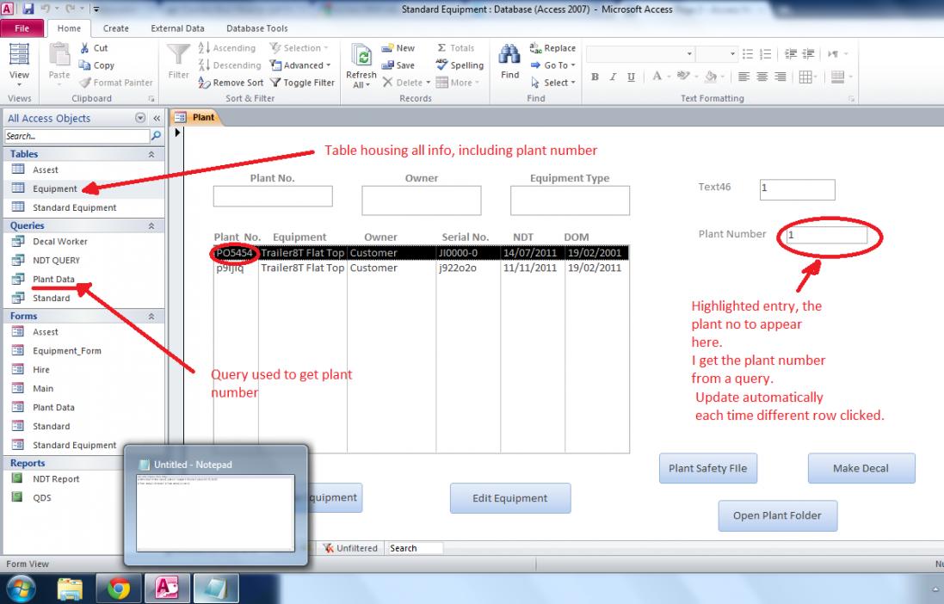The image size is (944, 604).
Task: Select the Home ribbon tab
Action: tap(69, 28)
